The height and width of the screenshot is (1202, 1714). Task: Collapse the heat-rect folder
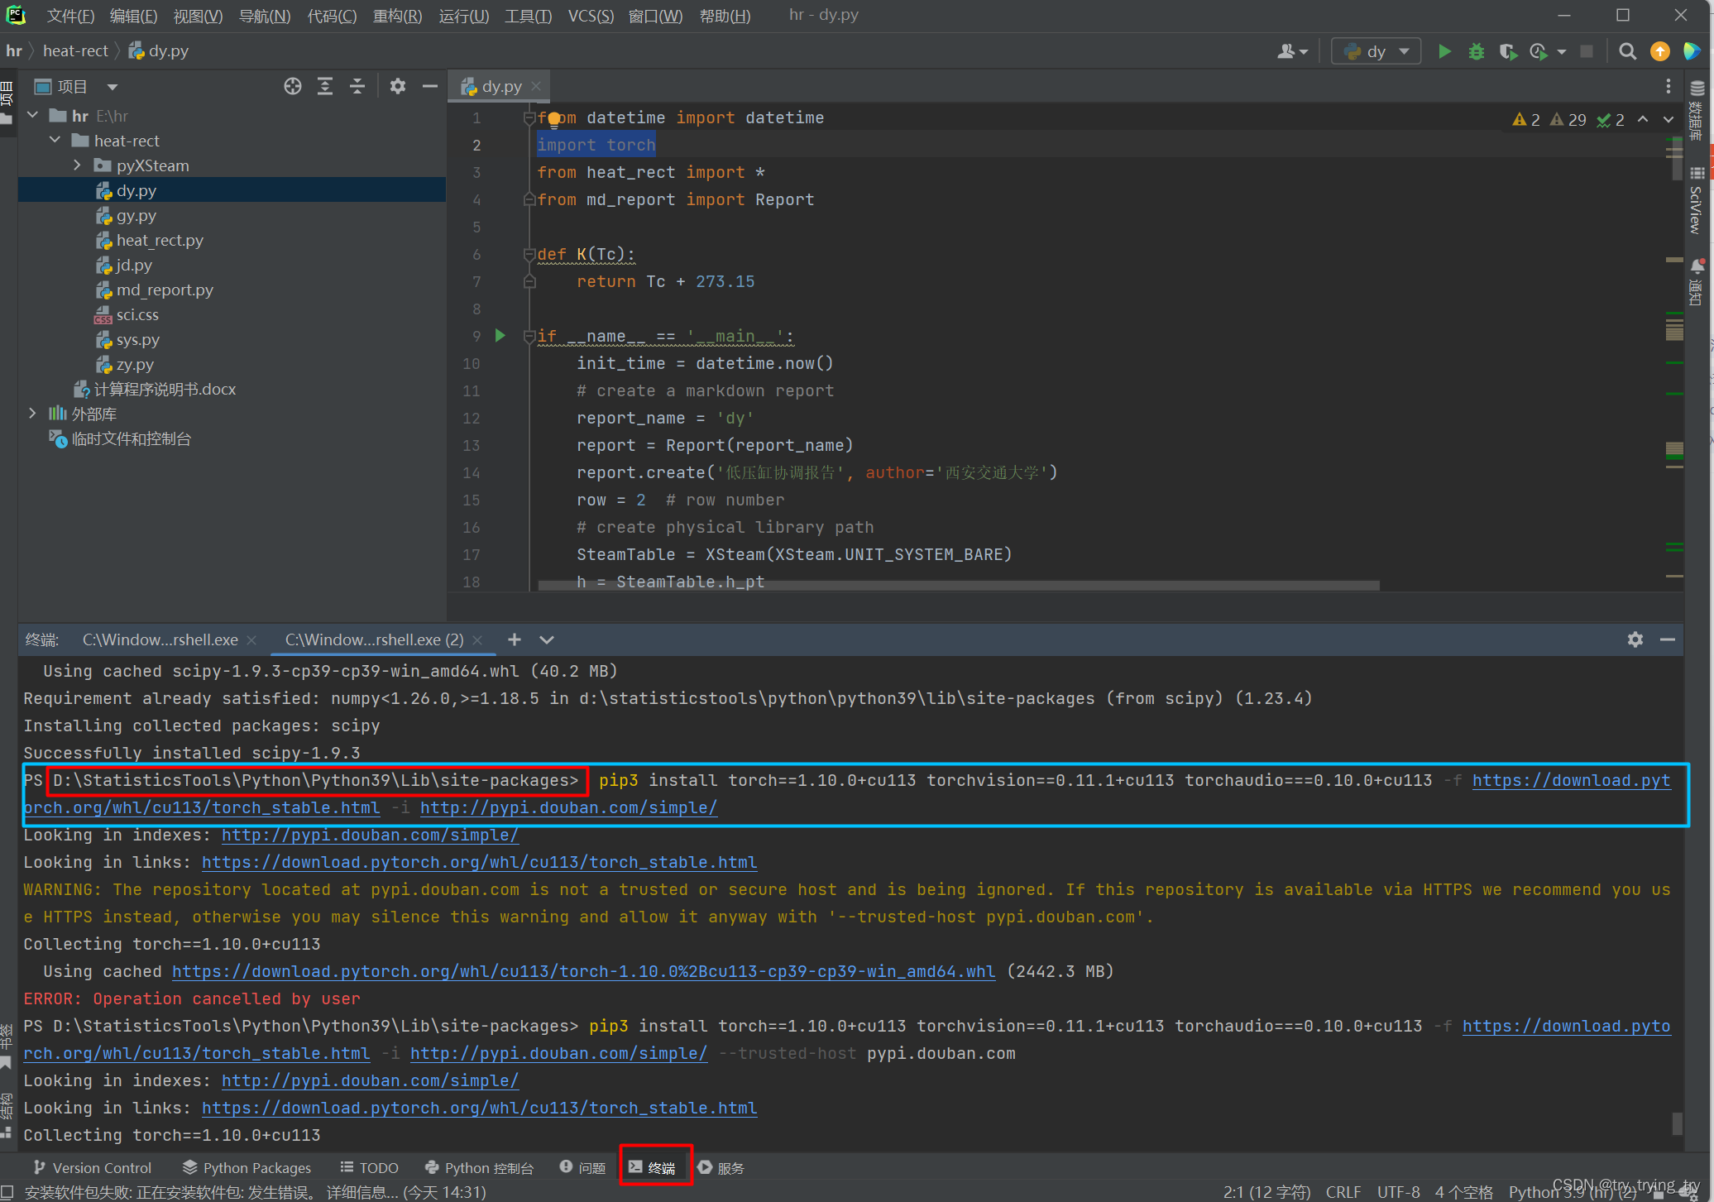(x=55, y=141)
